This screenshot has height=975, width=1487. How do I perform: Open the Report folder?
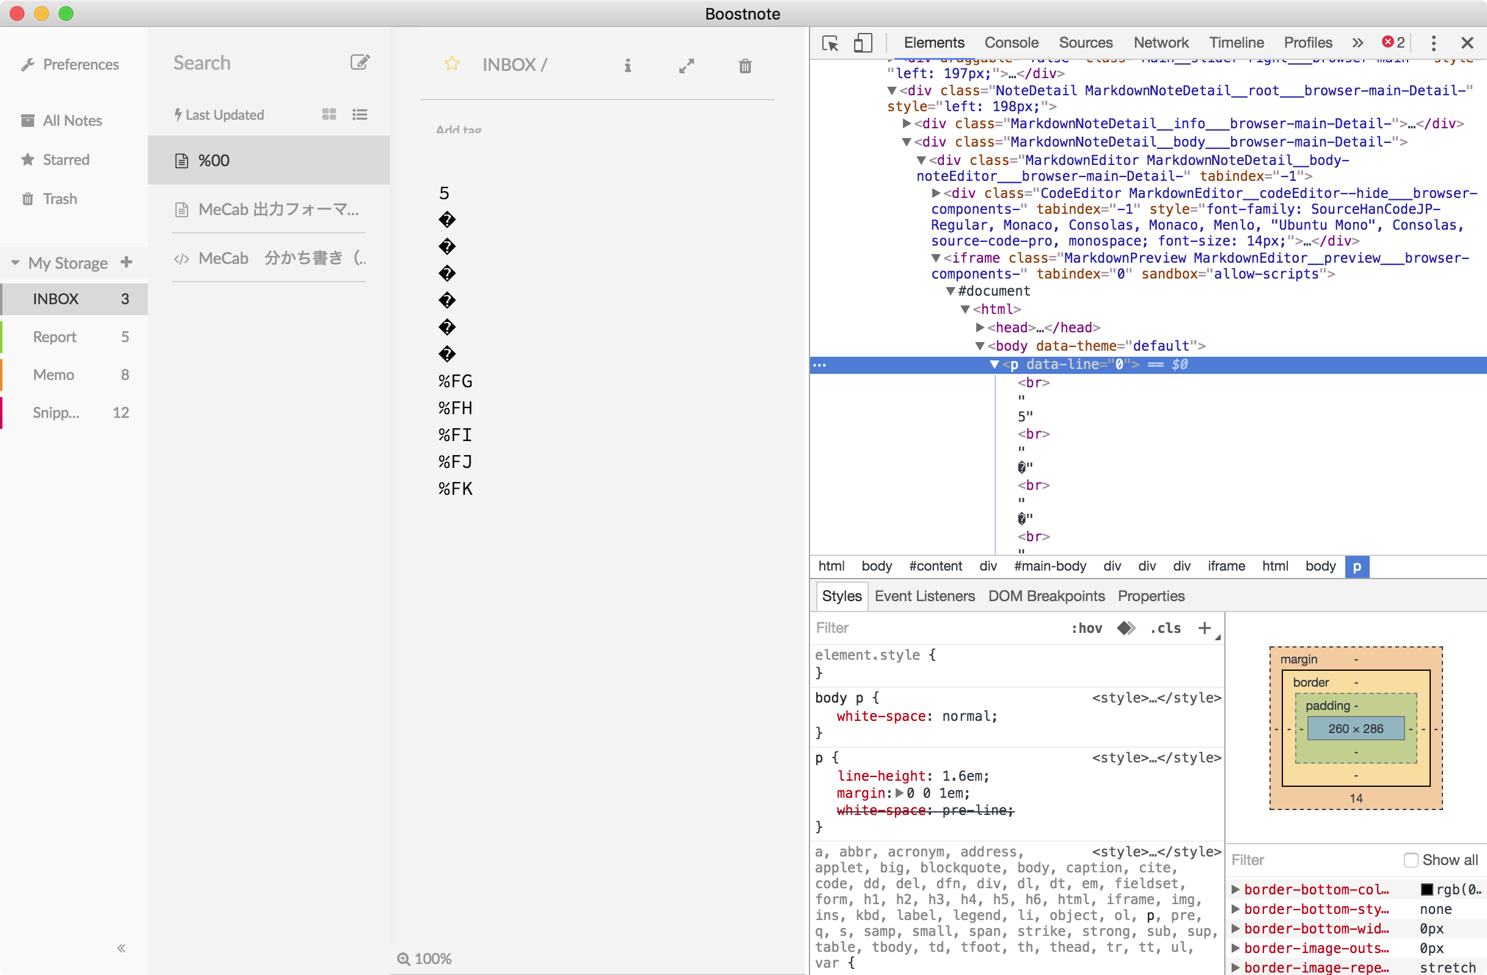click(x=55, y=337)
